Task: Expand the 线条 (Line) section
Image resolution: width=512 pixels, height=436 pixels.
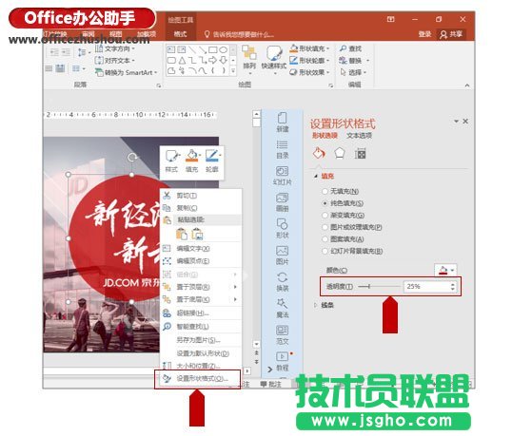Action: pyautogui.click(x=315, y=305)
